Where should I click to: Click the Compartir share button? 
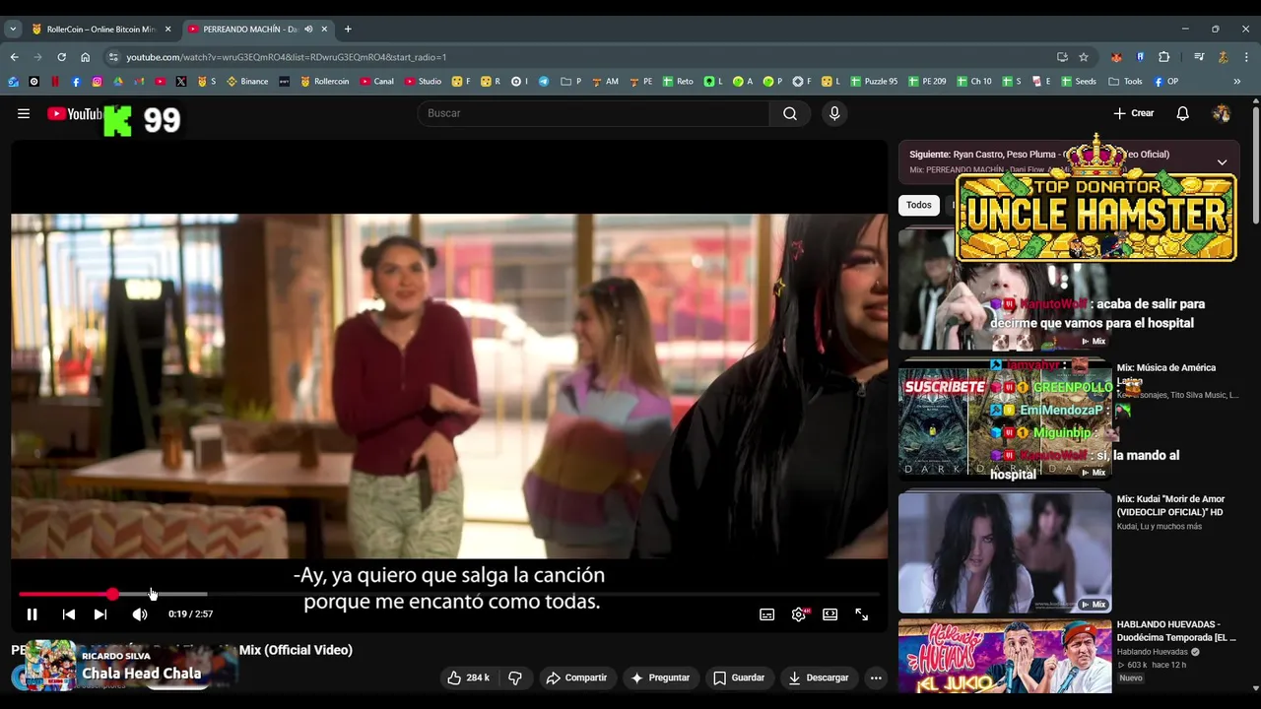(x=576, y=677)
